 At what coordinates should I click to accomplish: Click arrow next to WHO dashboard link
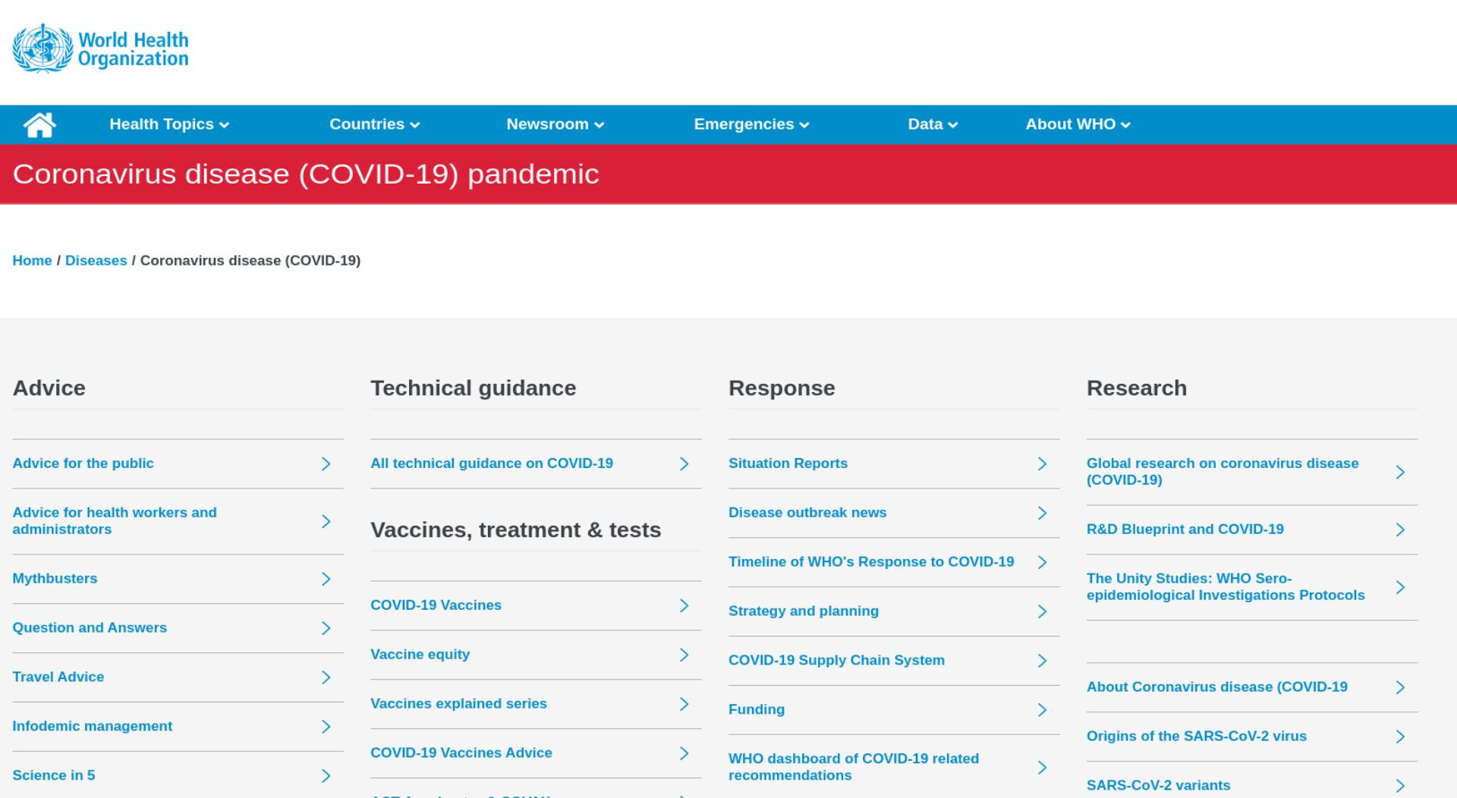(x=1042, y=768)
